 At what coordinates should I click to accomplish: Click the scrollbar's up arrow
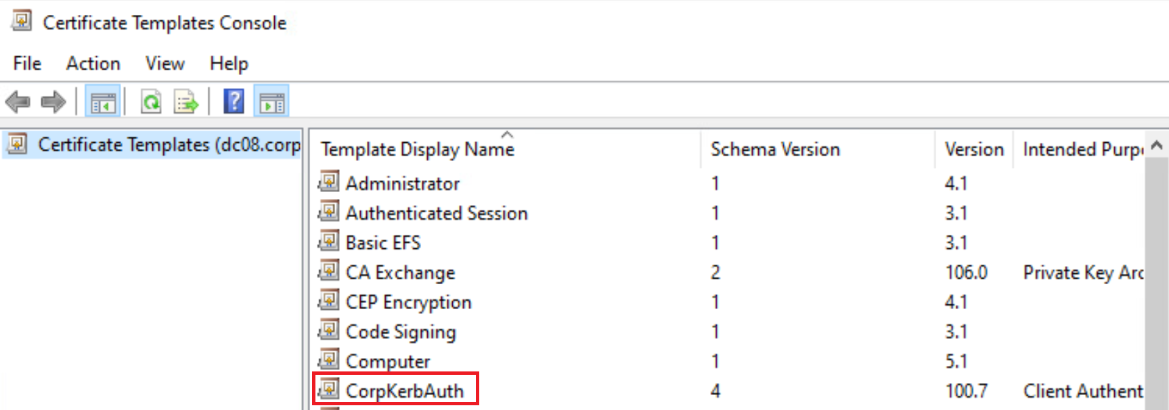[x=1157, y=145]
